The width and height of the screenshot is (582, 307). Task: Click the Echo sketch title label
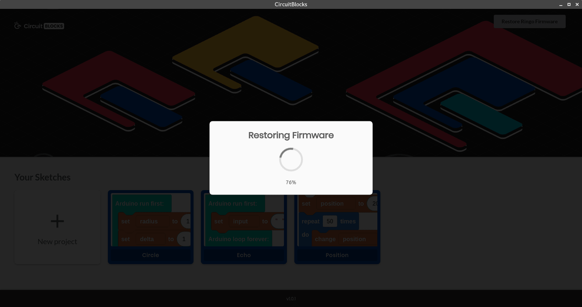tap(244, 255)
